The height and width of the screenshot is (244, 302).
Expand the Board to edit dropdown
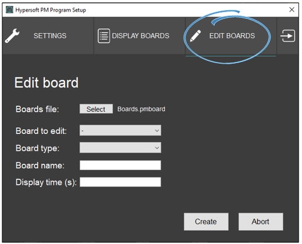(x=120, y=131)
